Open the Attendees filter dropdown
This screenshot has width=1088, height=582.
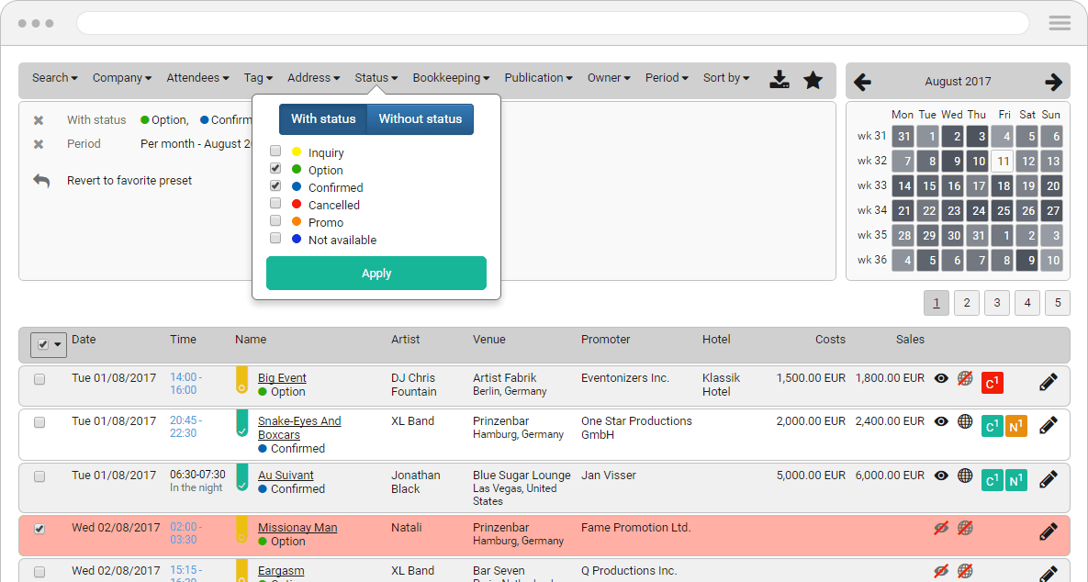coord(197,78)
